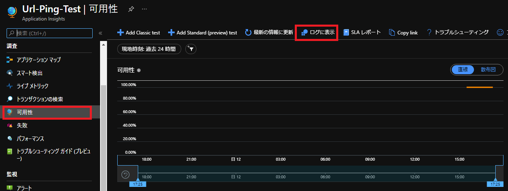Pin the Url-Ping-Test blade
508x191 pixels.
click(x=130, y=9)
